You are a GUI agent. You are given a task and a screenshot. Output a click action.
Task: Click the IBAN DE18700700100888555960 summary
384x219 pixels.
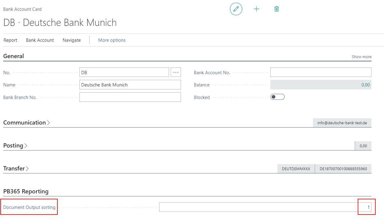click(x=343, y=169)
